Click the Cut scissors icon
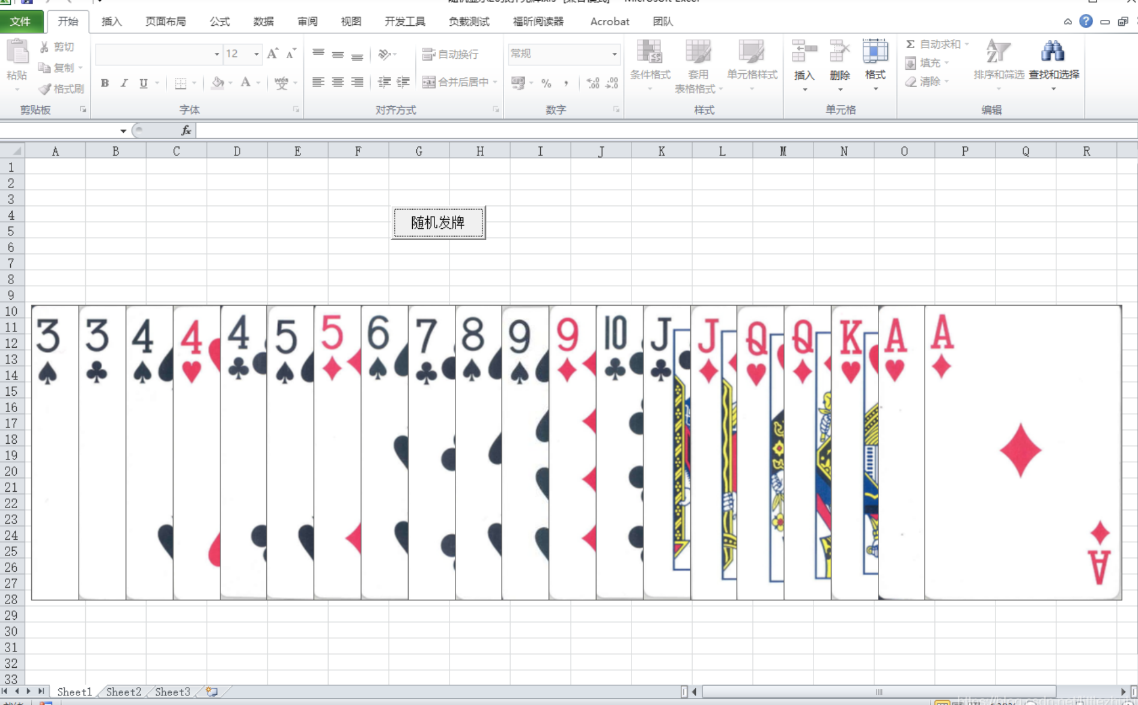 tap(44, 47)
